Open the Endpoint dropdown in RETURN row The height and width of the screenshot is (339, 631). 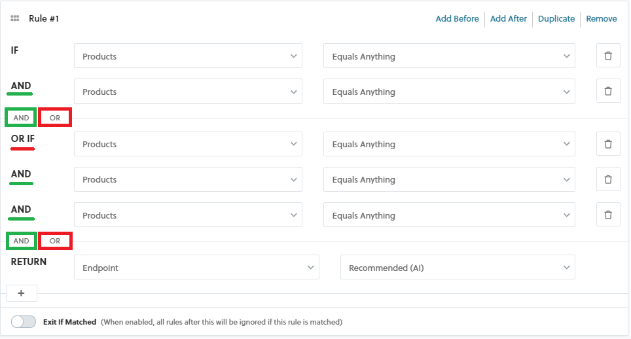tap(196, 268)
